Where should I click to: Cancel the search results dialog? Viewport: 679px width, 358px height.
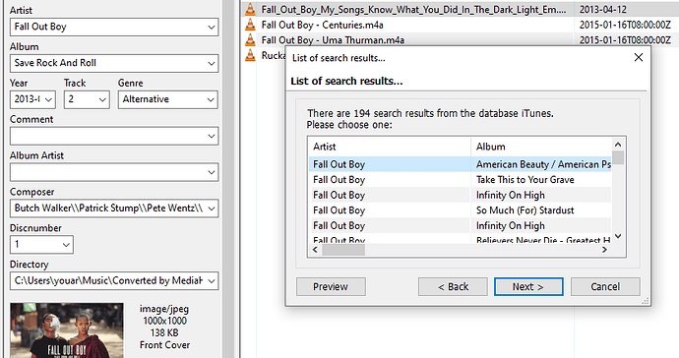pyautogui.click(x=605, y=286)
